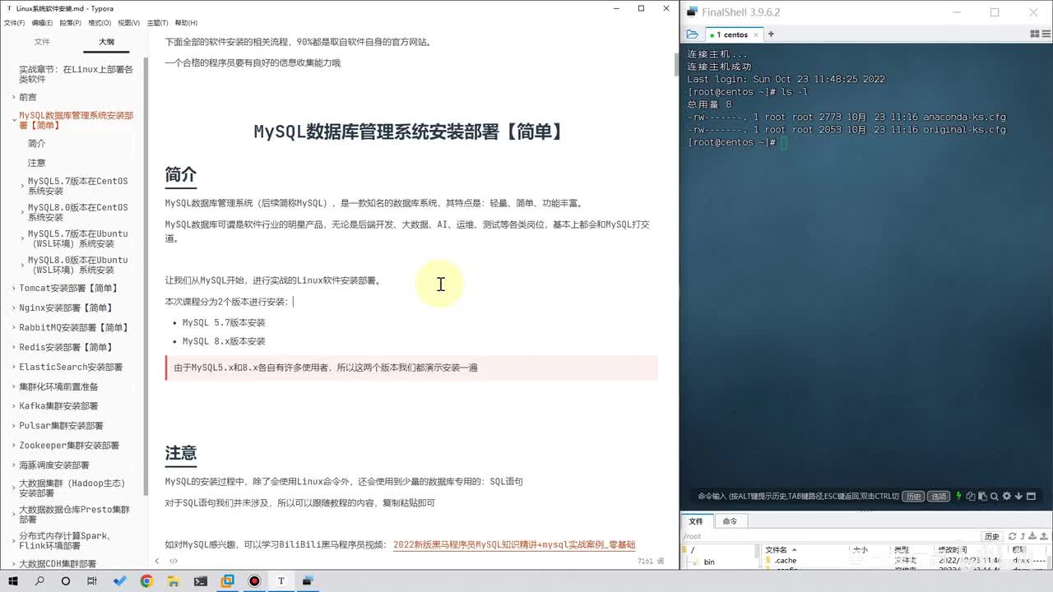The height and width of the screenshot is (592, 1053).
Task: Open terminal settings via the gear icon
Action: tap(1007, 497)
